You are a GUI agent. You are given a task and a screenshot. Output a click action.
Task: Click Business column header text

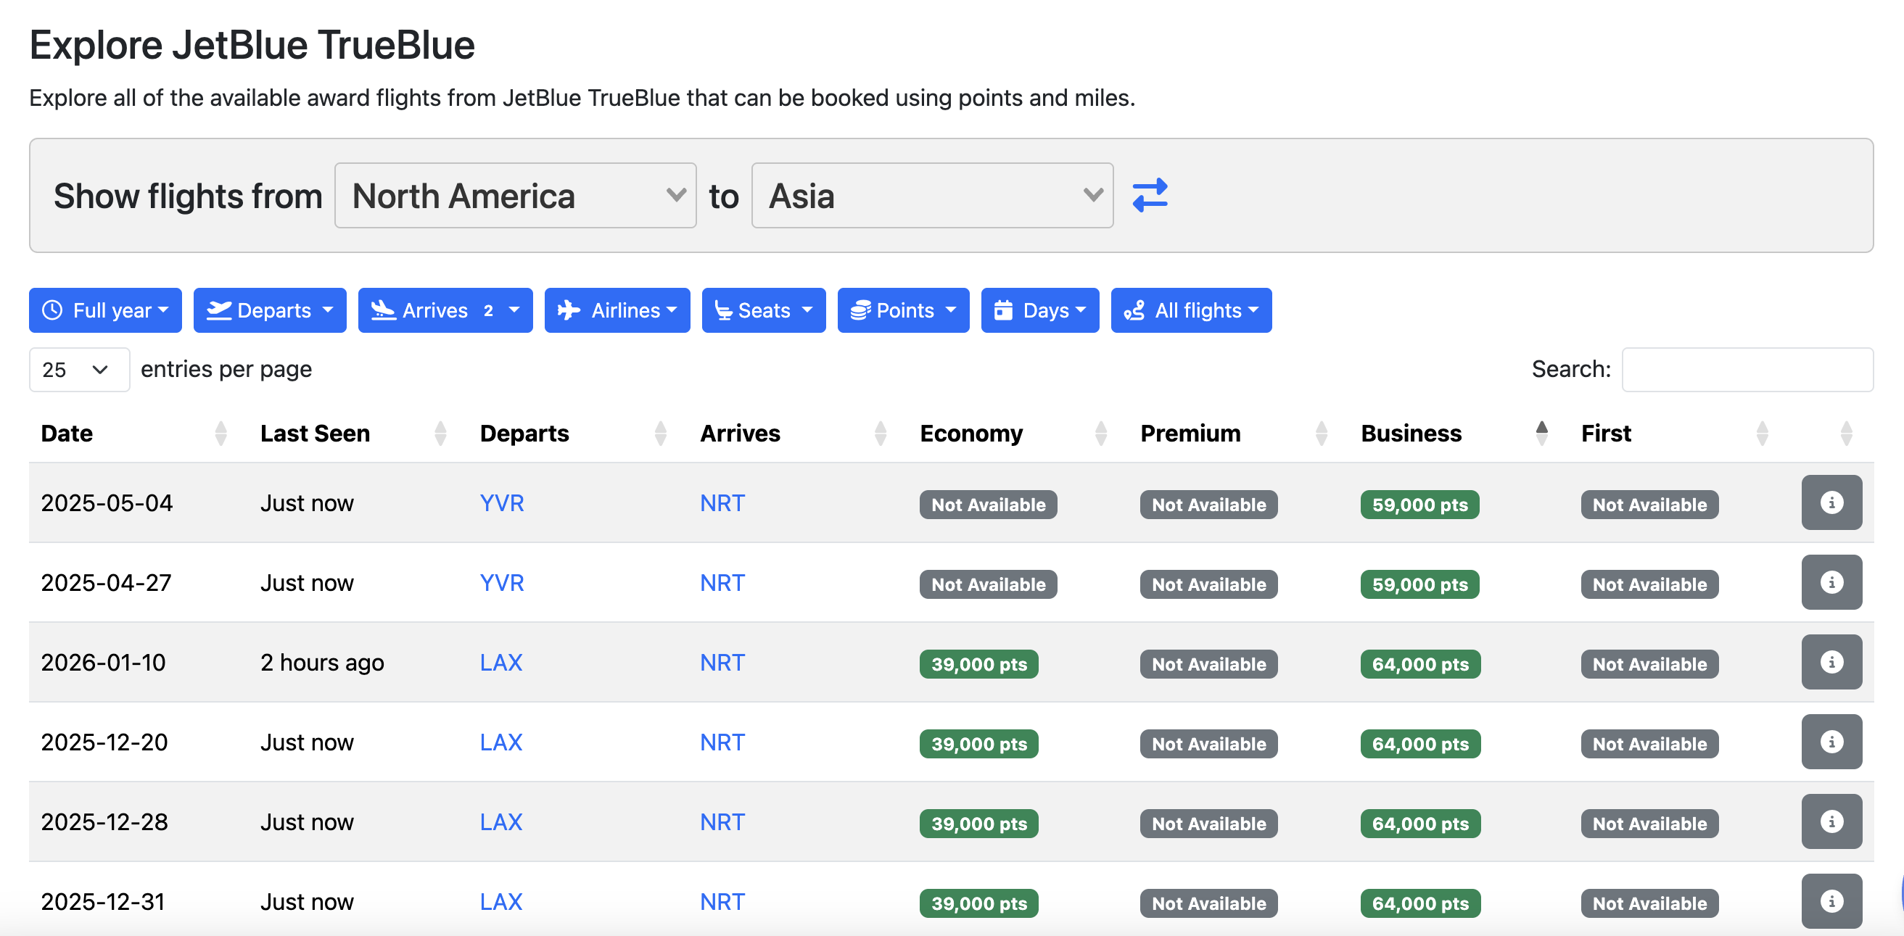(1411, 434)
